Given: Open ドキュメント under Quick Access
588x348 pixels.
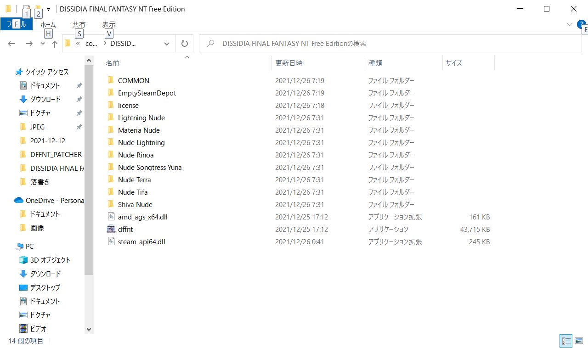Looking at the screenshot, I should pyautogui.click(x=45, y=85).
